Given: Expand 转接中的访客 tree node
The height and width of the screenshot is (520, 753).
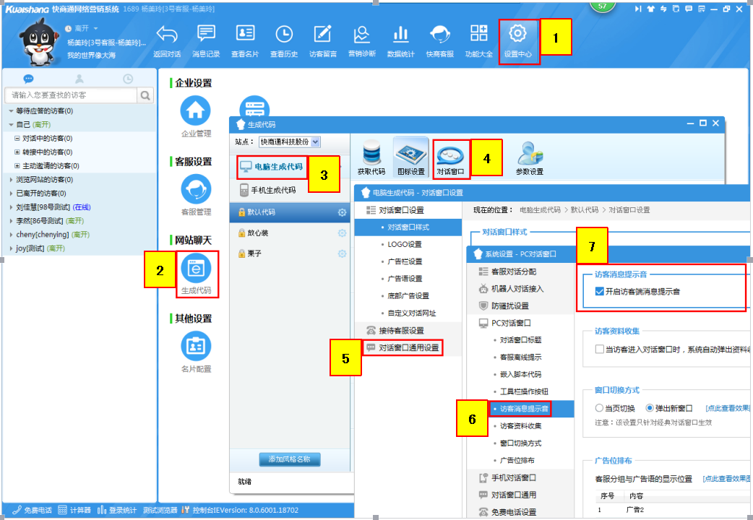Looking at the screenshot, I should (17, 152).
